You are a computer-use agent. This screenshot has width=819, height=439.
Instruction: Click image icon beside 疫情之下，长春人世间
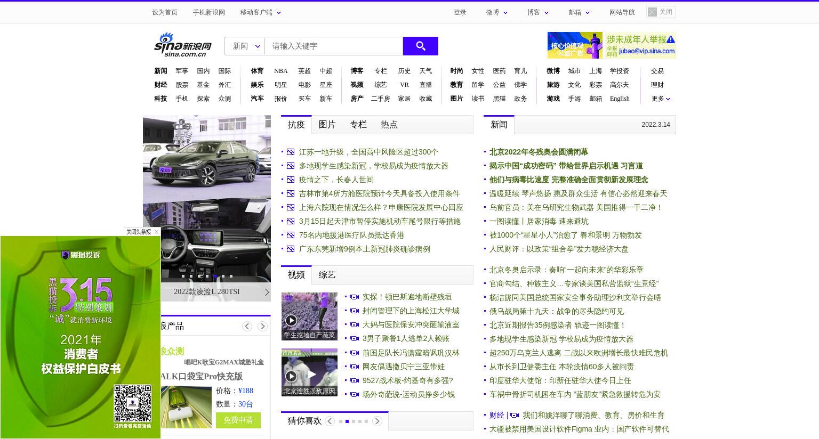pos(291,180)
